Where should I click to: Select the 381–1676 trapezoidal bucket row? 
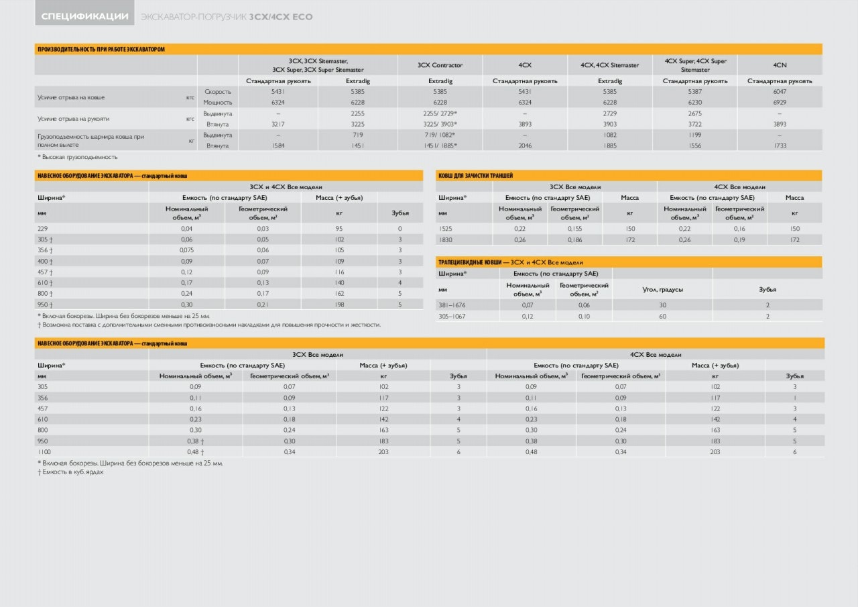(629, 305)
